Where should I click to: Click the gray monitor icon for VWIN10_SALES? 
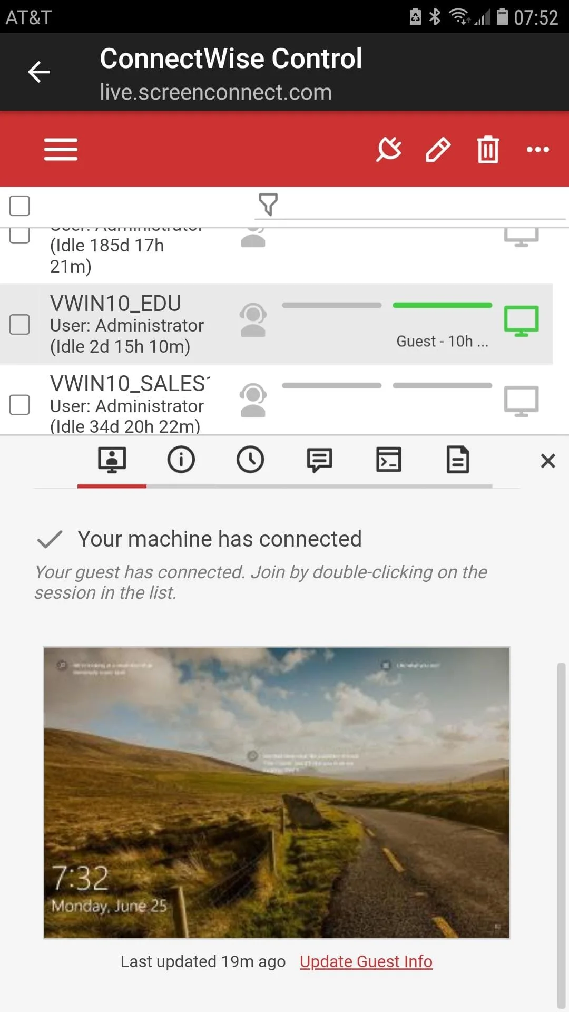click(521, 401)
